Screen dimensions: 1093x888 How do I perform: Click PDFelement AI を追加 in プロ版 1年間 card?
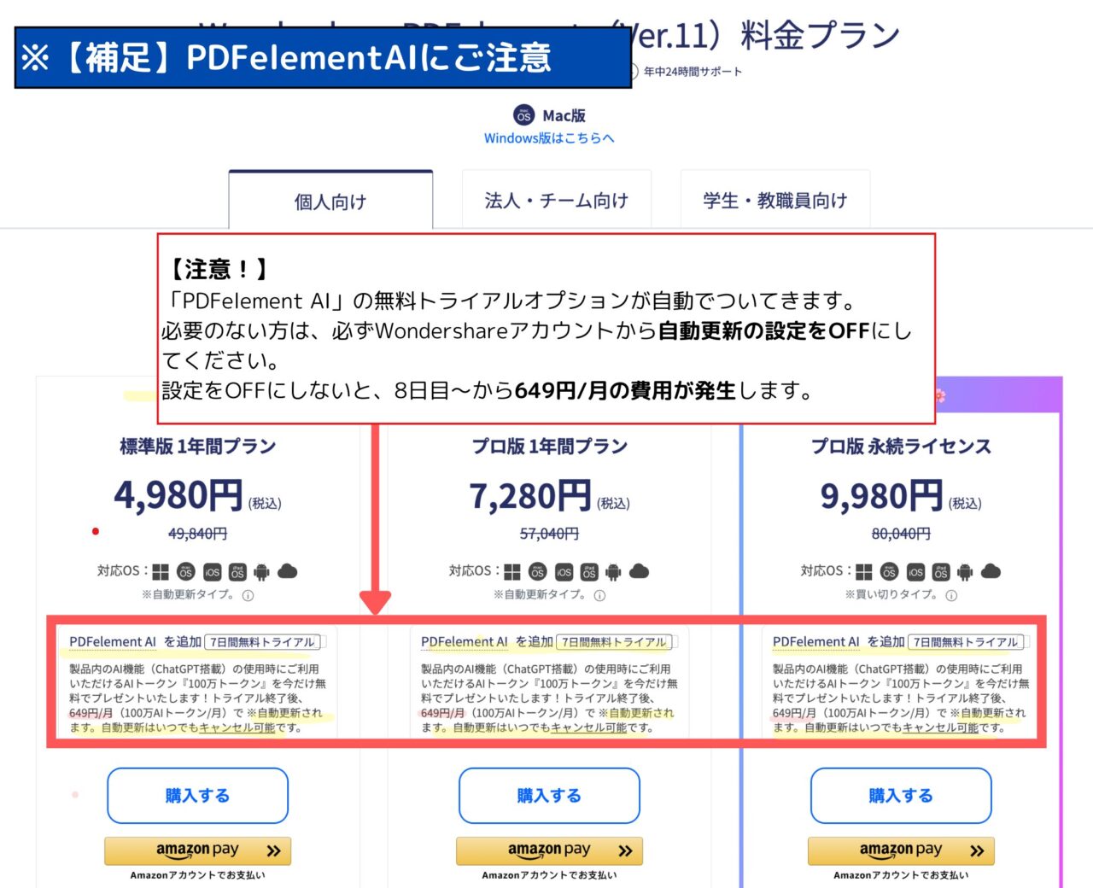[x=487, y=642]
